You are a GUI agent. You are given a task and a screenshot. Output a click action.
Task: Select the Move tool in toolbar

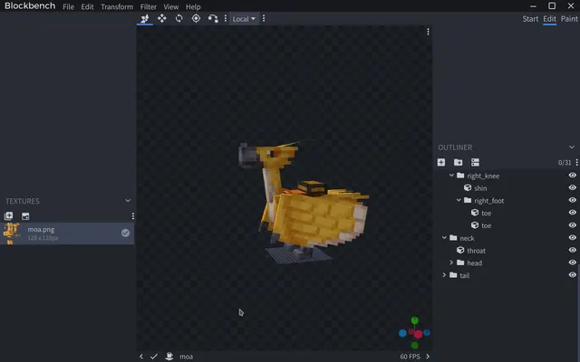162,18
